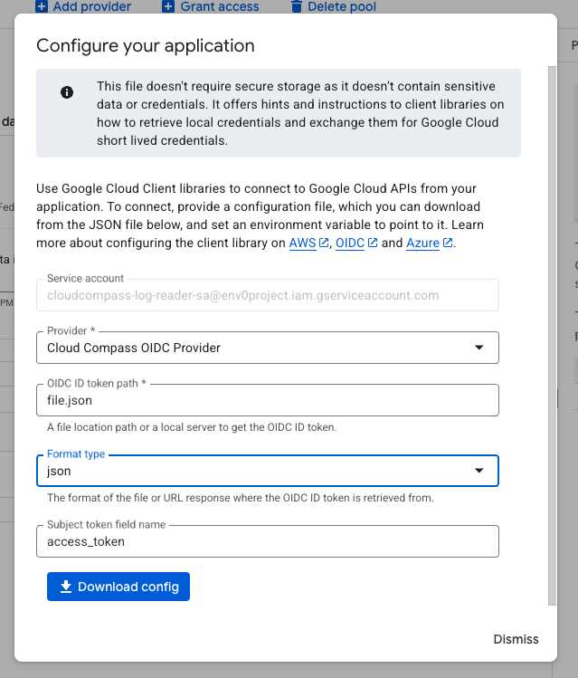Dismiss the Configure your application dialog
This screenshot has height=678, width=578.
516,639
